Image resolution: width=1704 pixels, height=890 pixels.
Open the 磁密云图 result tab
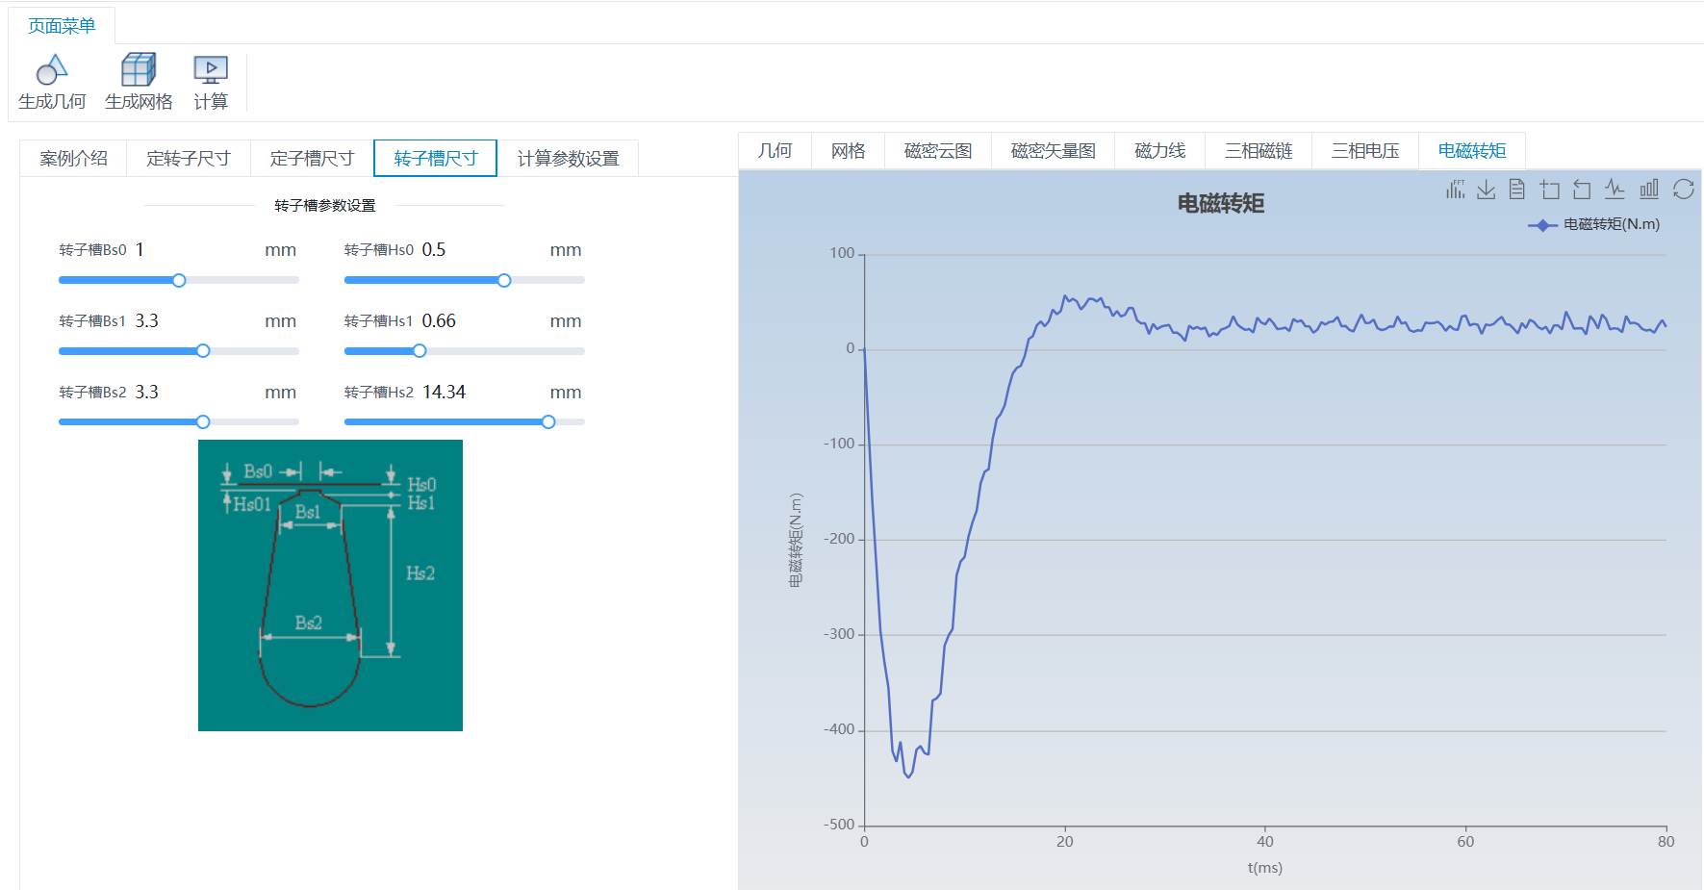click(938, 151)
